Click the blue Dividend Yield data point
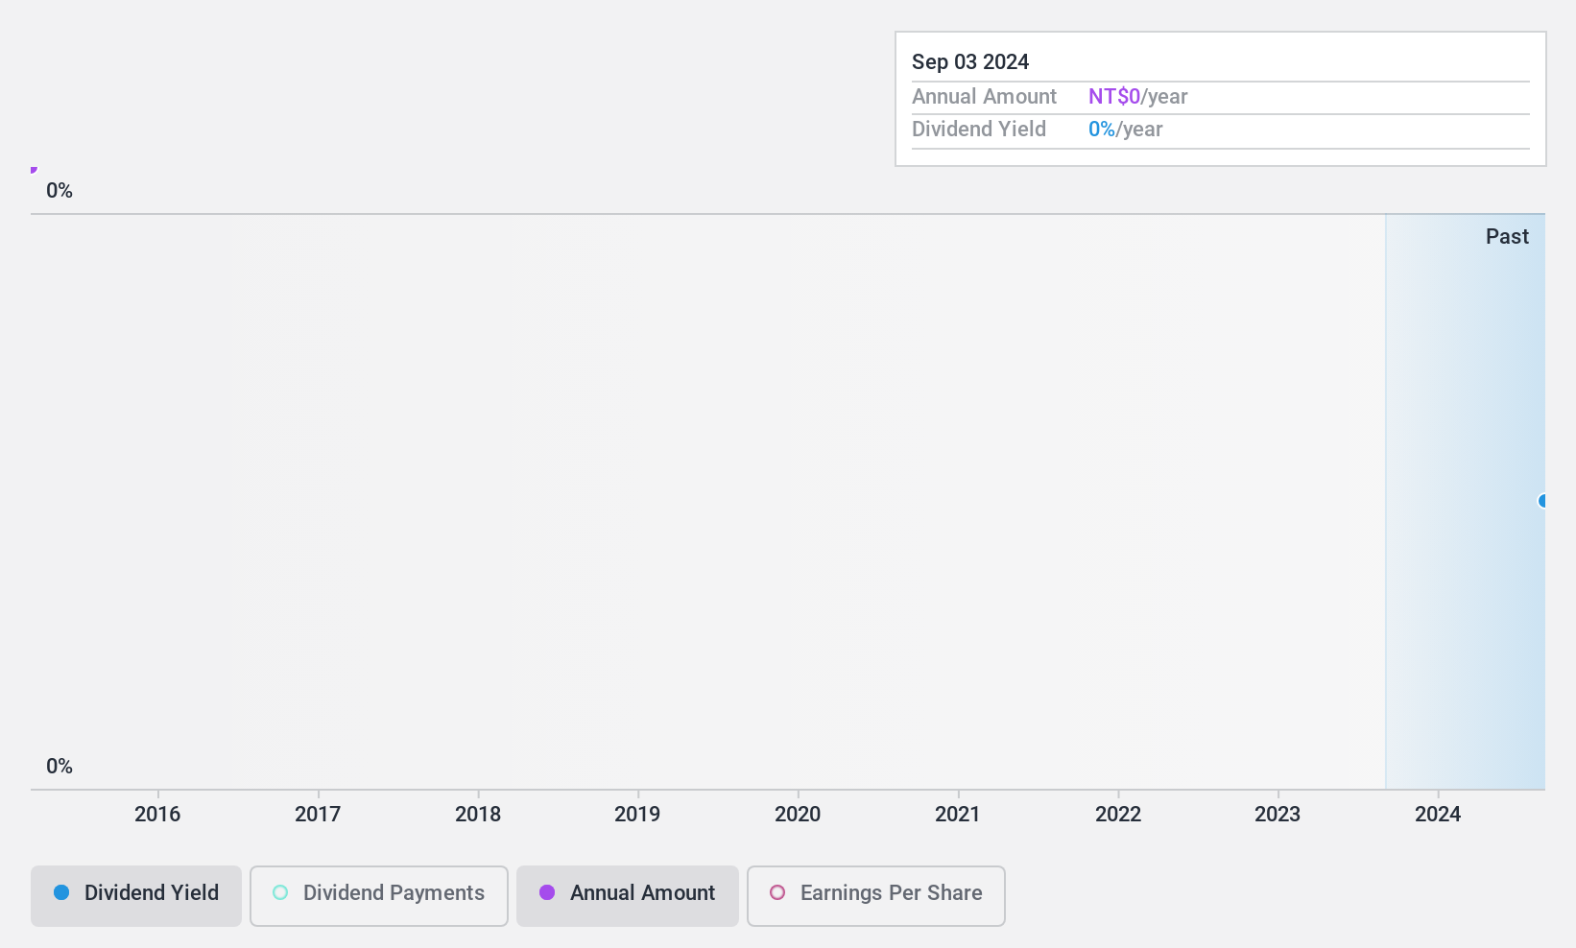This screenshot has width=1576, height=948. pyautogui.click(x=1542, y=501)
